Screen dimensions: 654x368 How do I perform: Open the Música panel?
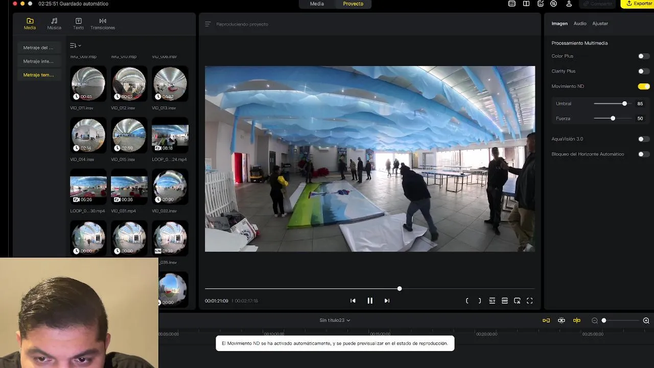point(54,24)
